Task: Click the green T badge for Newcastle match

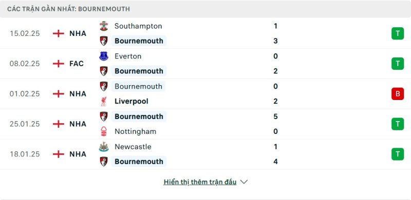Action: pos(398,154)
